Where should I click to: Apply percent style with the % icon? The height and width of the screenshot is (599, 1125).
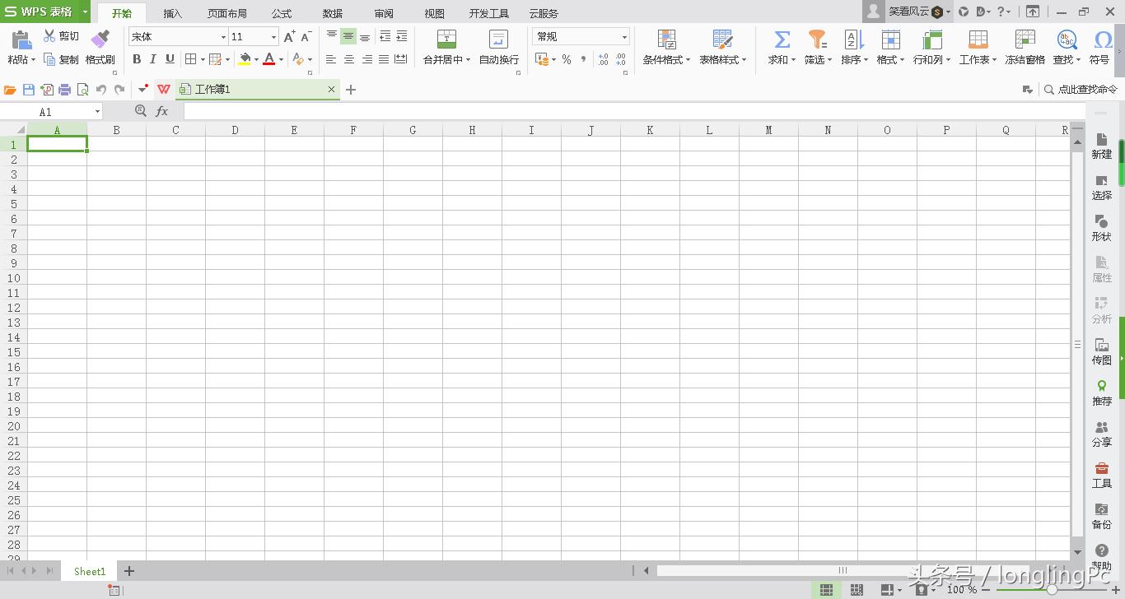567,59
